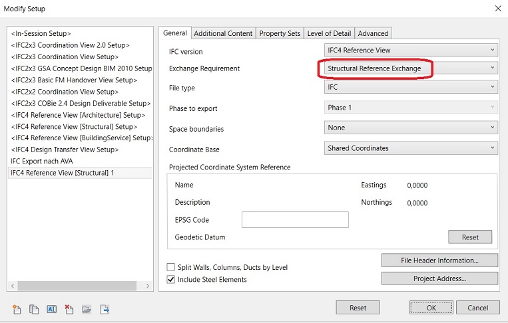508x323 pixels.
Task: Click the File Header Information button
Action: pos(439,261)
